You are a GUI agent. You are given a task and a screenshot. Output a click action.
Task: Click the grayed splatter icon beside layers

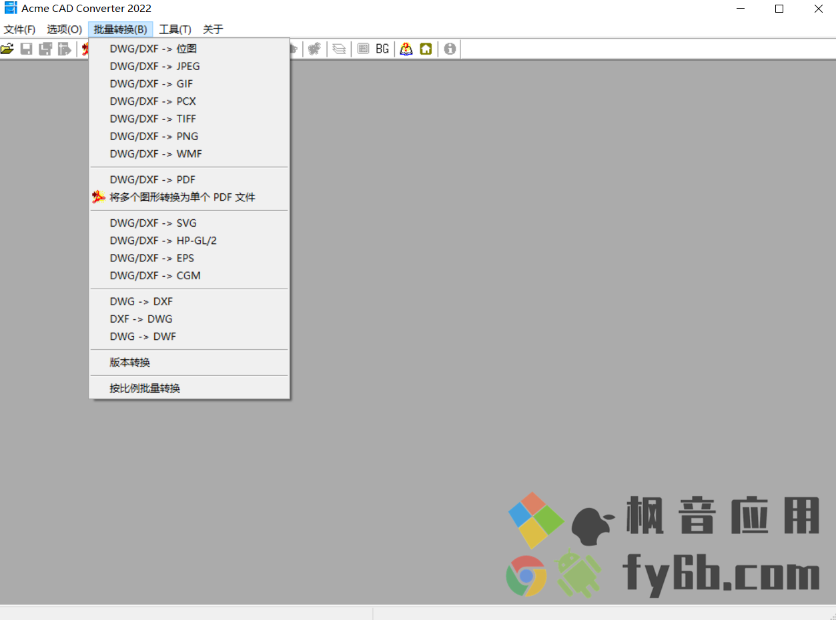[315, 49]
